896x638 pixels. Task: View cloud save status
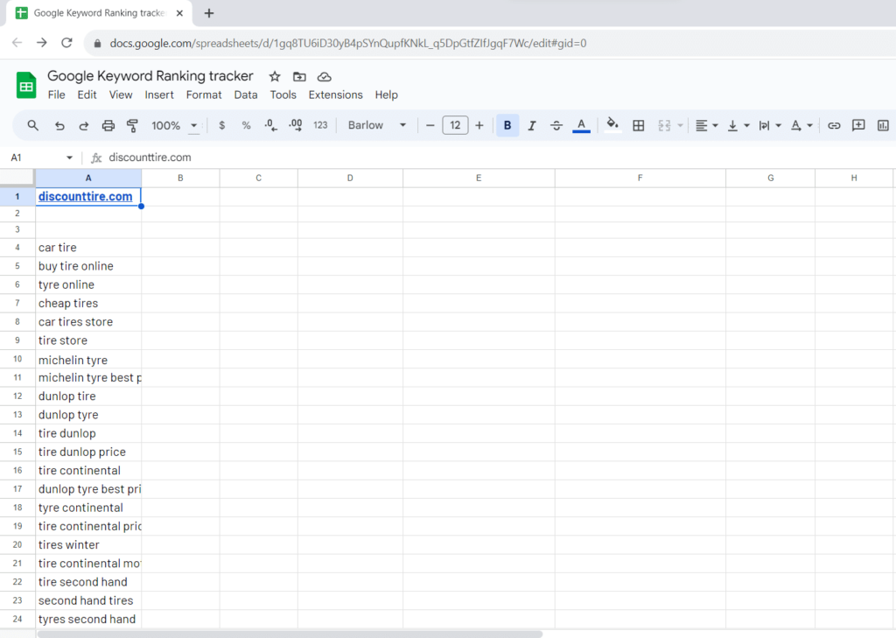click(x=324, y=77)
